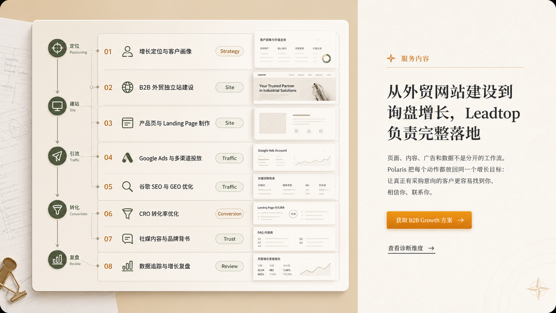Select the 谷歌 SEO 与 GEO 优化 title
556x313 pixels.
click(x=166, y=187)
